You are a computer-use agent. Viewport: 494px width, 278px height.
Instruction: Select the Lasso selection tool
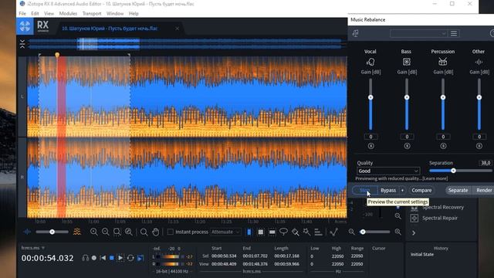pyautogui.click(x=283, y=232)
